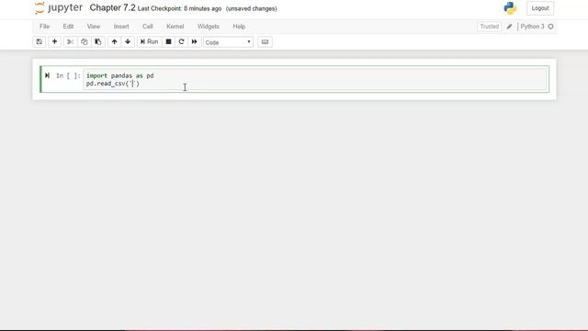Image resolution: width=588 pixels, height=331 pixels.
Task: Click the Jupyter logo
Action: click(59, 8)
